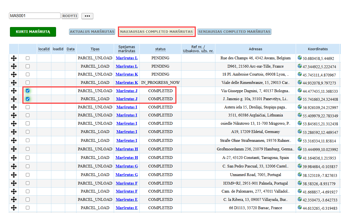The height and width of the screenshot is (213, 341).
Task: Uncheck the Bologna PARCEL_UNLOAD row checkbox
Action: (28, 90)
